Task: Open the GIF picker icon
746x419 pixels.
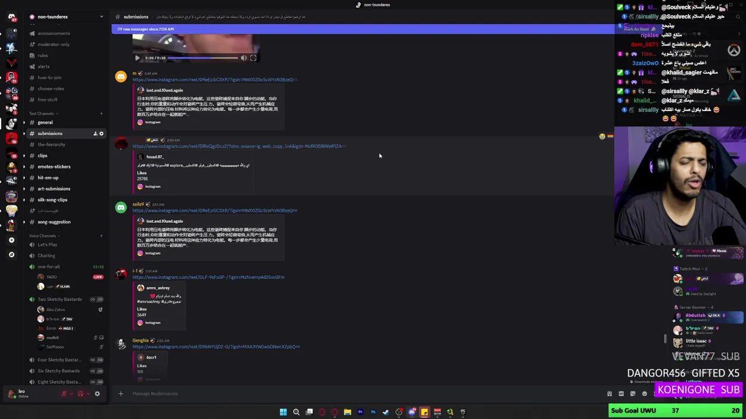Action: coord(621,394)
